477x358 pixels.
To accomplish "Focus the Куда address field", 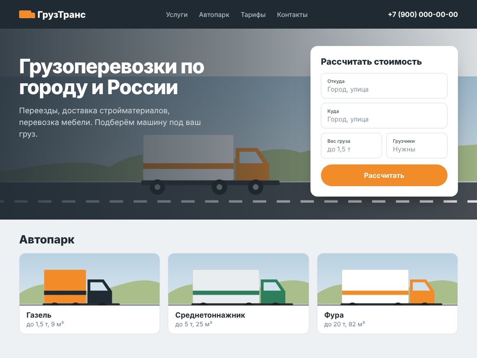I will coord(384,116).
